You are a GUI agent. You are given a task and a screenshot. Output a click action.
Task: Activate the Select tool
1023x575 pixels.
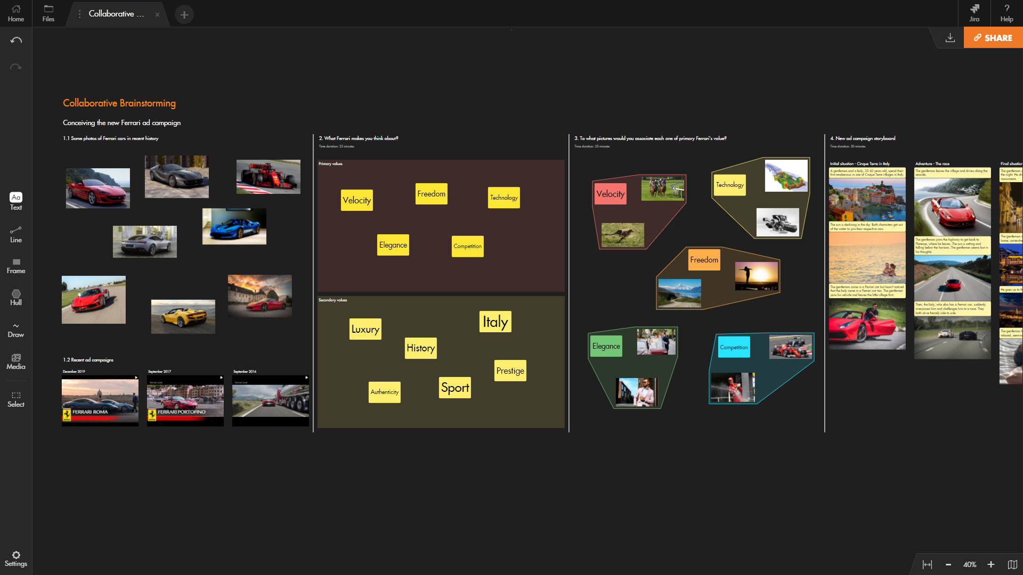coord(16,399)
